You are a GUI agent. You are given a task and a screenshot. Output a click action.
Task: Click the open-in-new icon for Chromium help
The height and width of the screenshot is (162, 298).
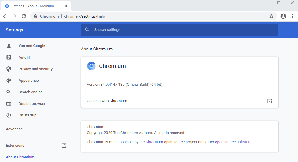coord(270,101)
